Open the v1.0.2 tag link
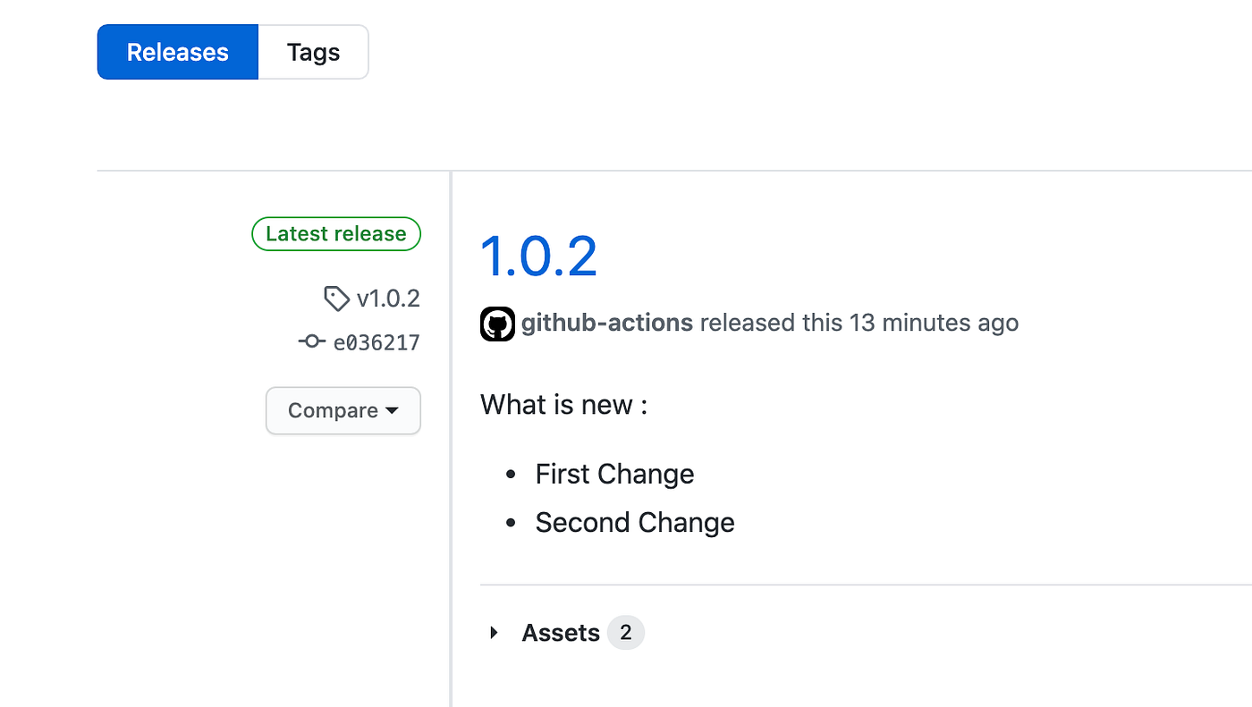Viewport: 1252px width, 707px height. coord(388,299)
